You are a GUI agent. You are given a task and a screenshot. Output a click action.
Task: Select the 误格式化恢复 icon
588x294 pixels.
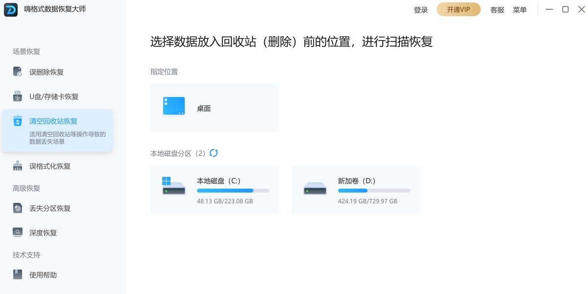pyautogui.click(x=18, y=166)
